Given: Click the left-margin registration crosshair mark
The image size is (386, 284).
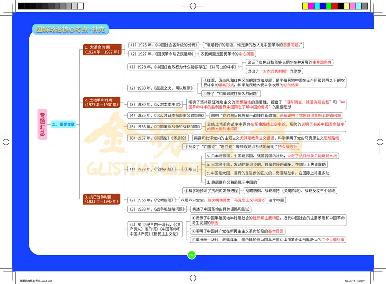Looking at the screenshot, I should tap(6, 142).
